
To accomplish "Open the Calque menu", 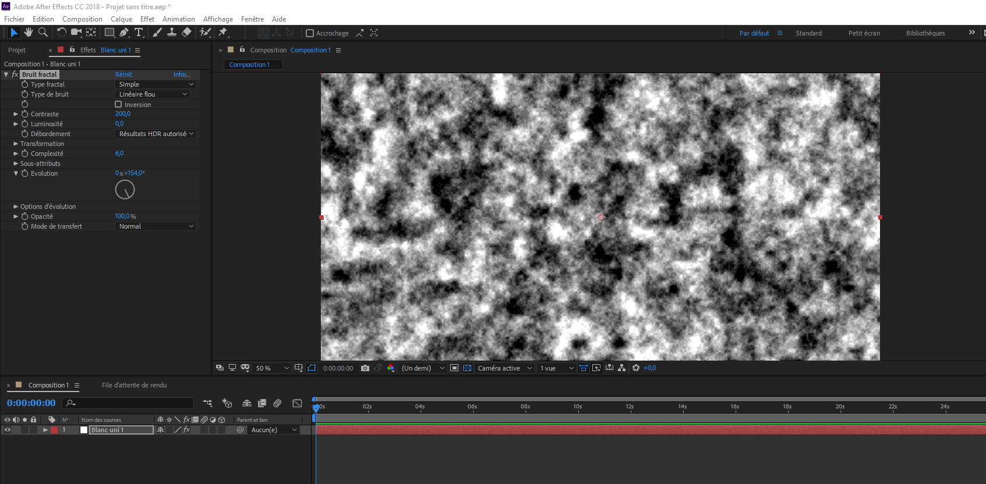I will click(121, 19).
